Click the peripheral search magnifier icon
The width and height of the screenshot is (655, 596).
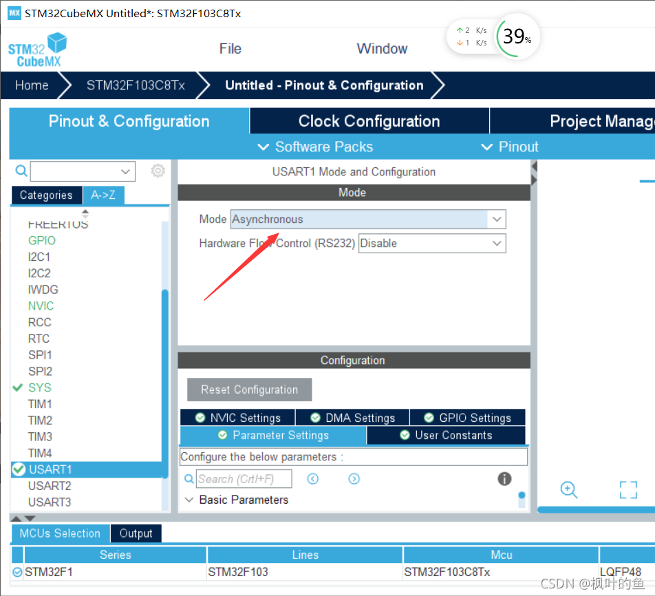coord(21,171)
